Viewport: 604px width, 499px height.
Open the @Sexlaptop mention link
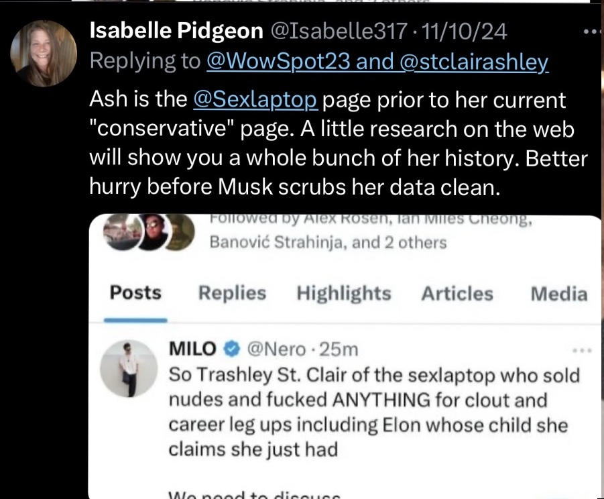point(255,100)
